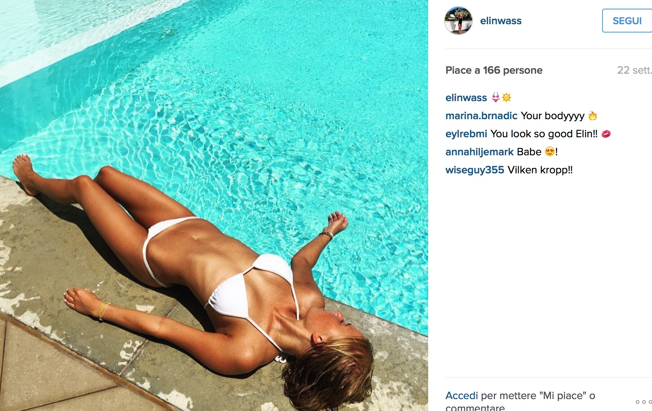Click the kiss lips emoji
This screenshot has height=411, width=652.
coord(606,134)
